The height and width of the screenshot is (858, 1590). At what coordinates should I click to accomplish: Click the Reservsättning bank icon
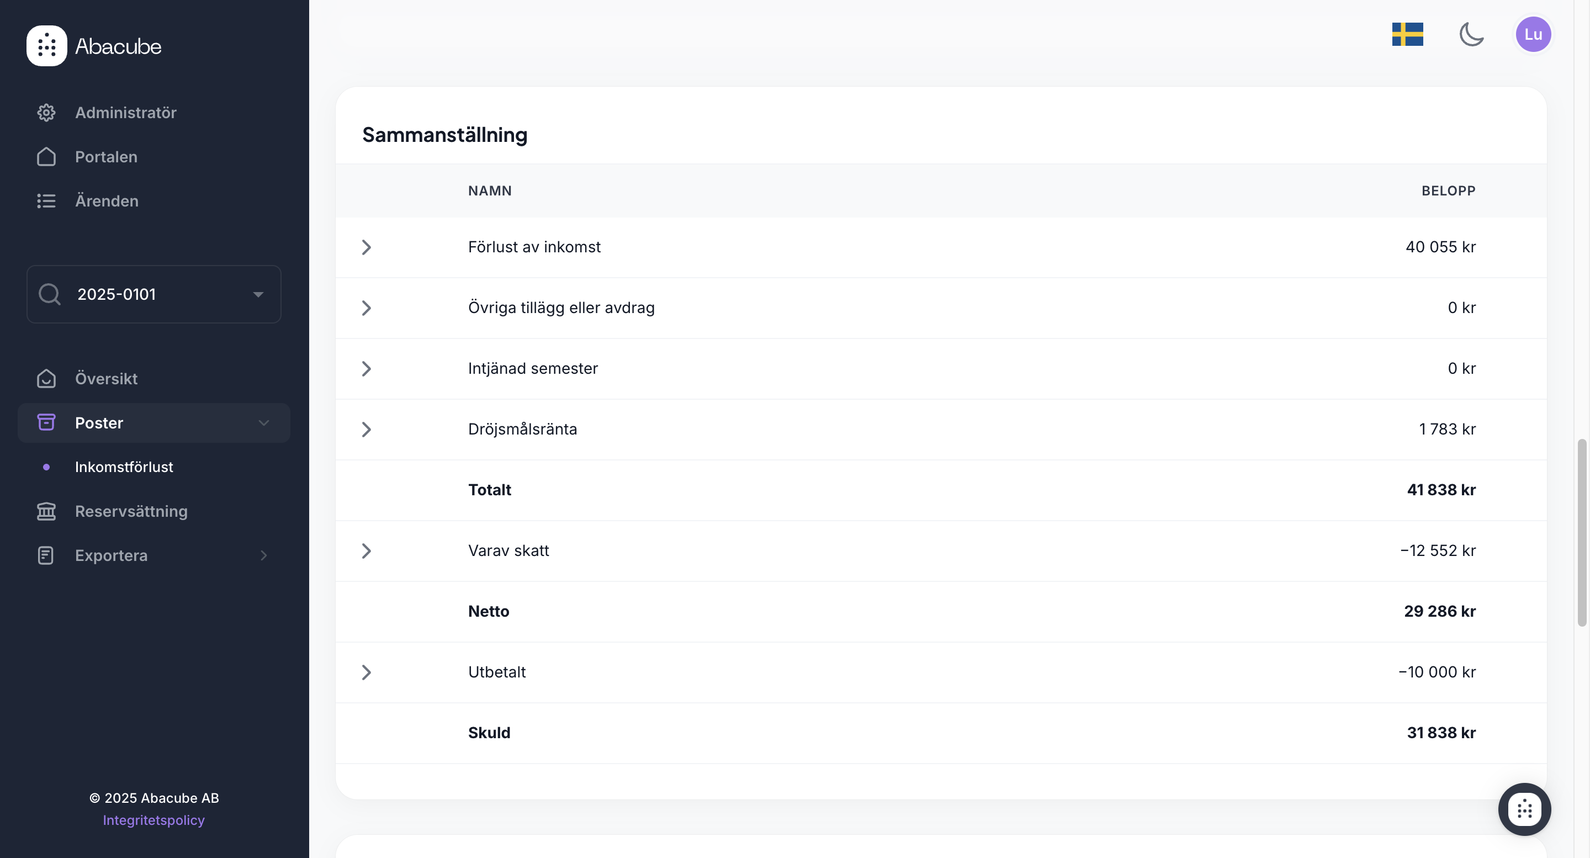click(x=46, y=511)
